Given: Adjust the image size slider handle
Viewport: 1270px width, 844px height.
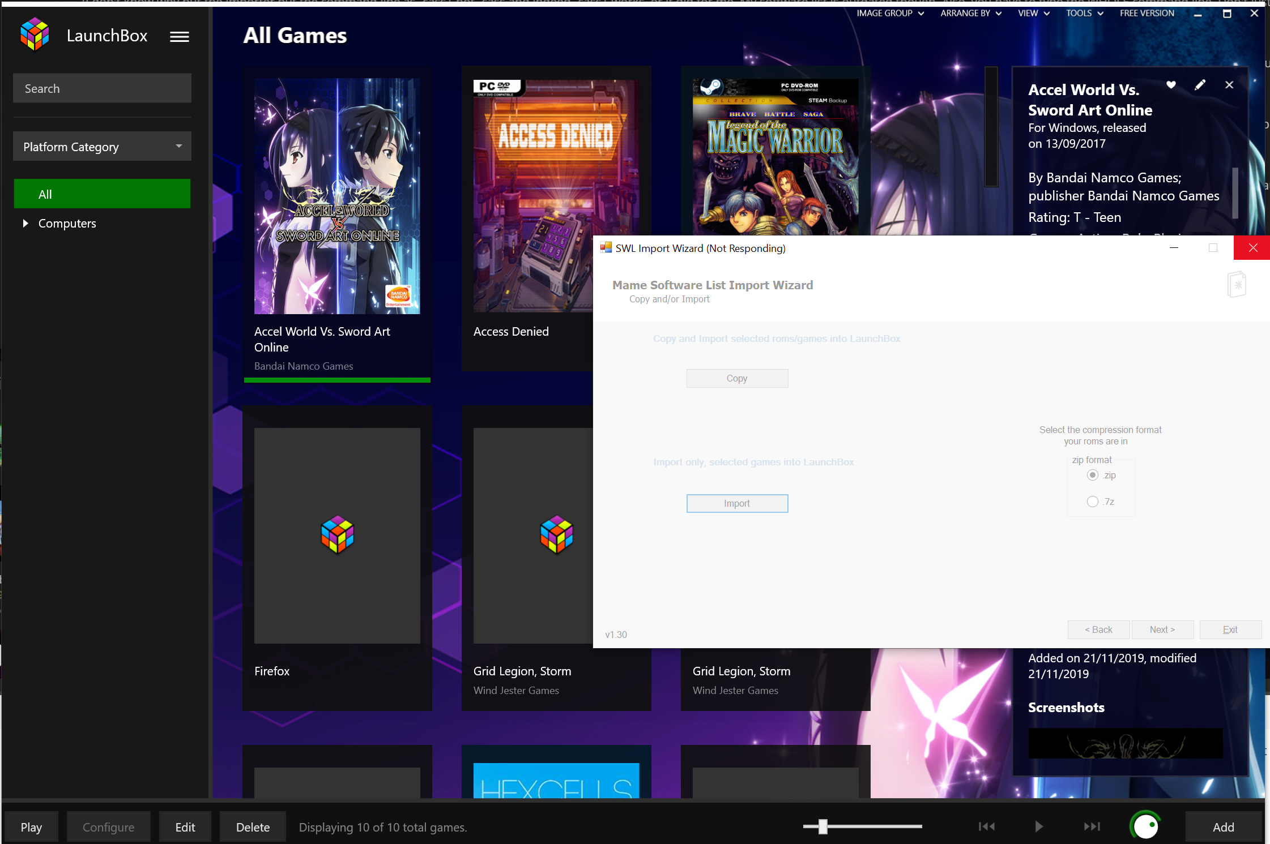Looking at the screenshot, I should point(823,826).
